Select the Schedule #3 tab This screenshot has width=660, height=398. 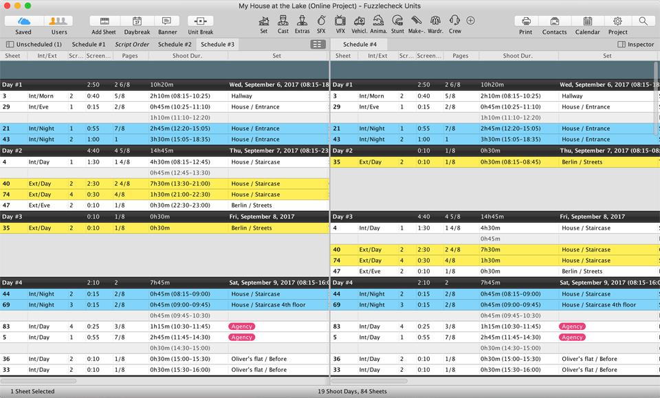pyautogui.click(x=217, y=44)
